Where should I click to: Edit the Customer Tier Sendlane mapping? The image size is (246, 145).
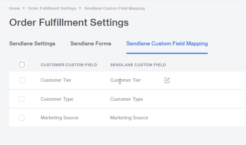pyautogui.click(x=167, y=80)
